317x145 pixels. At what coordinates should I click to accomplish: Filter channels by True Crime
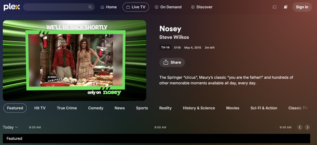pyautogui.click(x=67, y=108)
